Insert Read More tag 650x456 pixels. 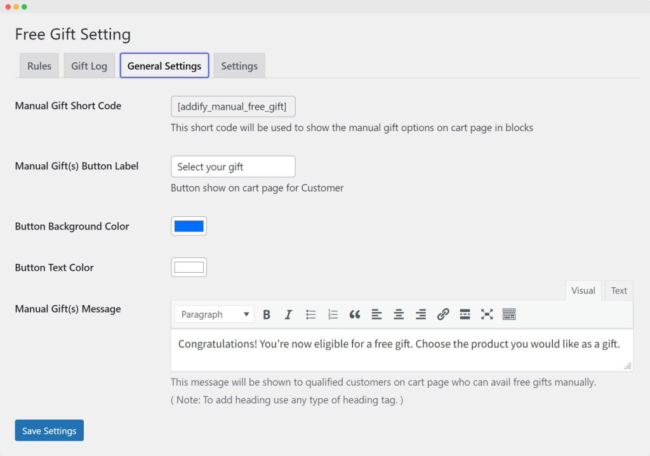[465, 315]
